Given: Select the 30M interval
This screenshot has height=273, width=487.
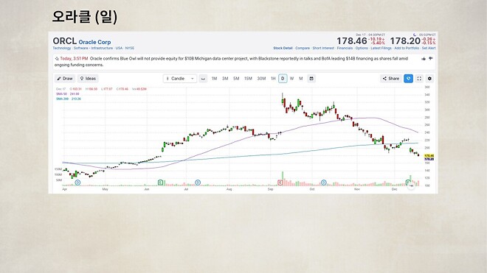Looking at the screenshot, I should coord(261,79).
